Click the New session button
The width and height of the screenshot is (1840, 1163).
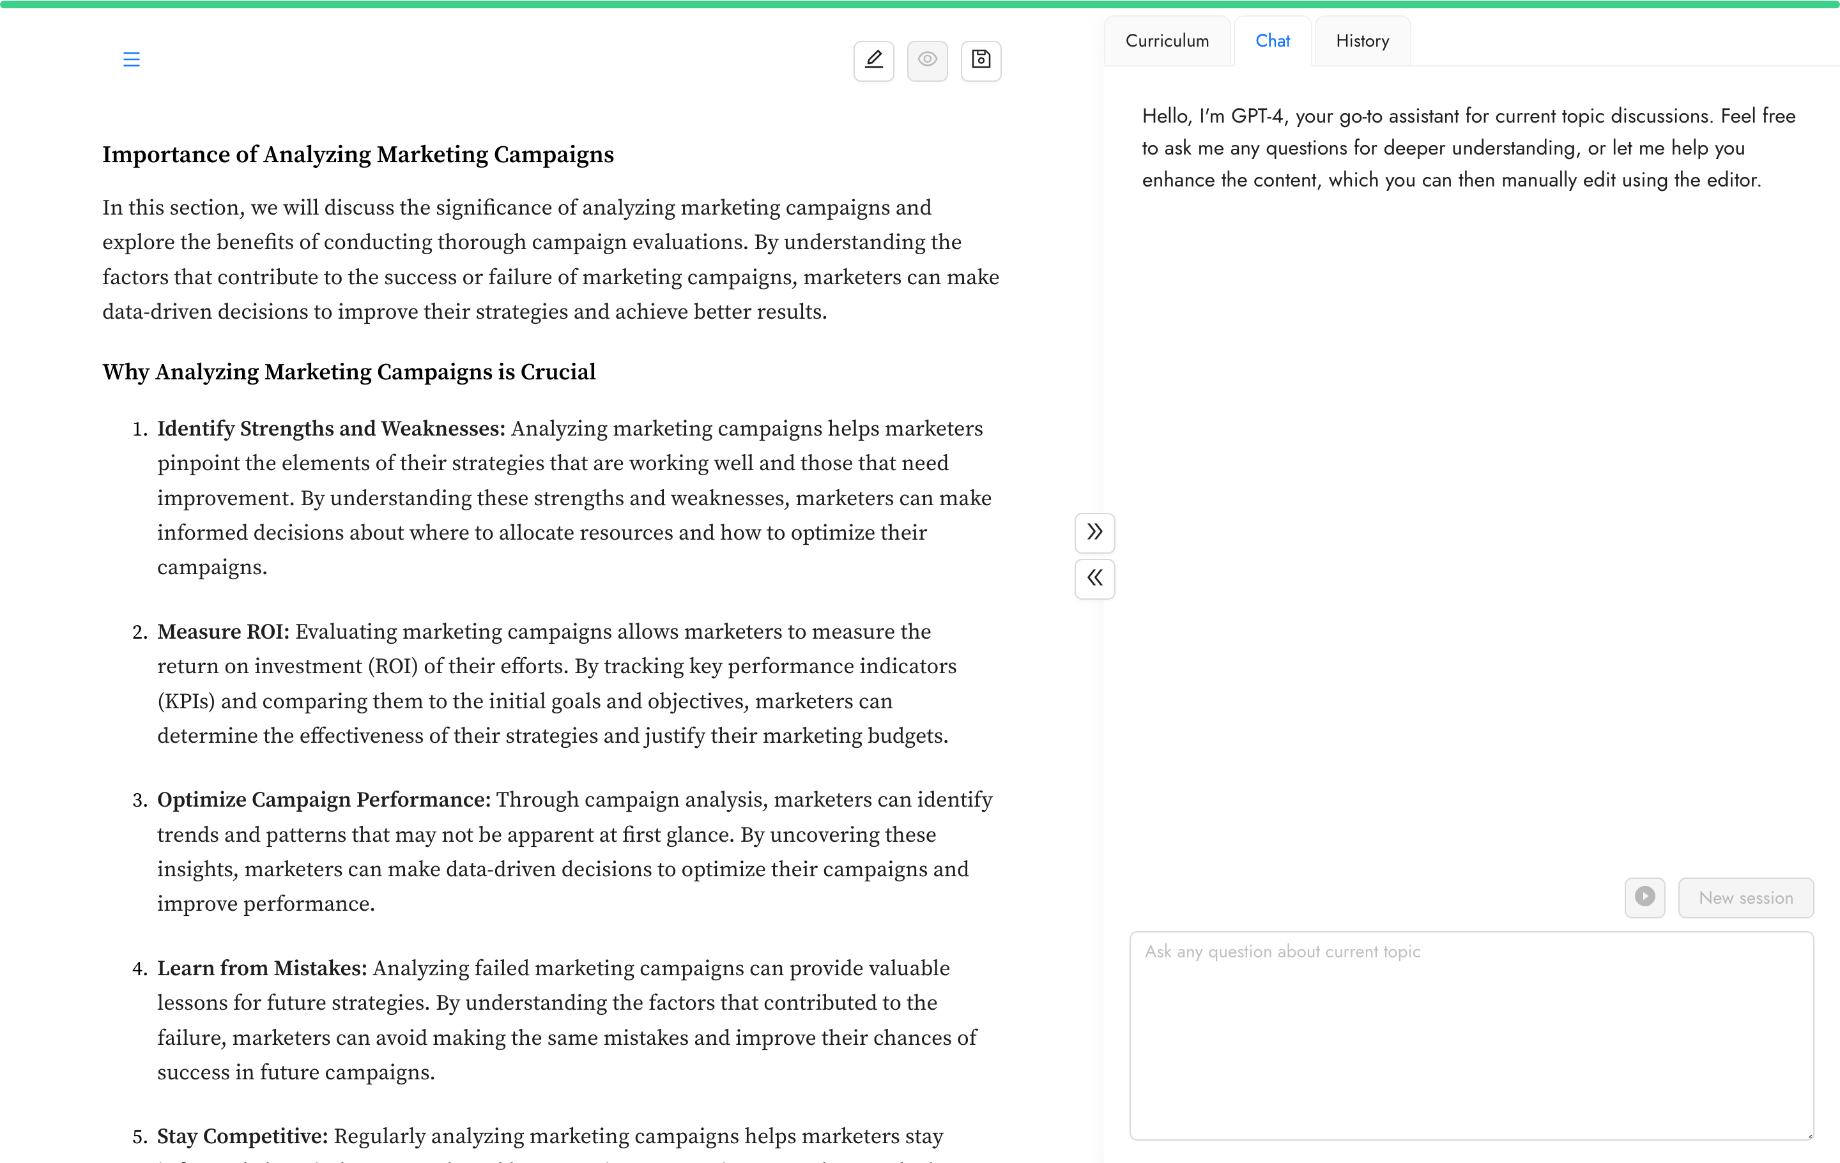point(1745,897)
